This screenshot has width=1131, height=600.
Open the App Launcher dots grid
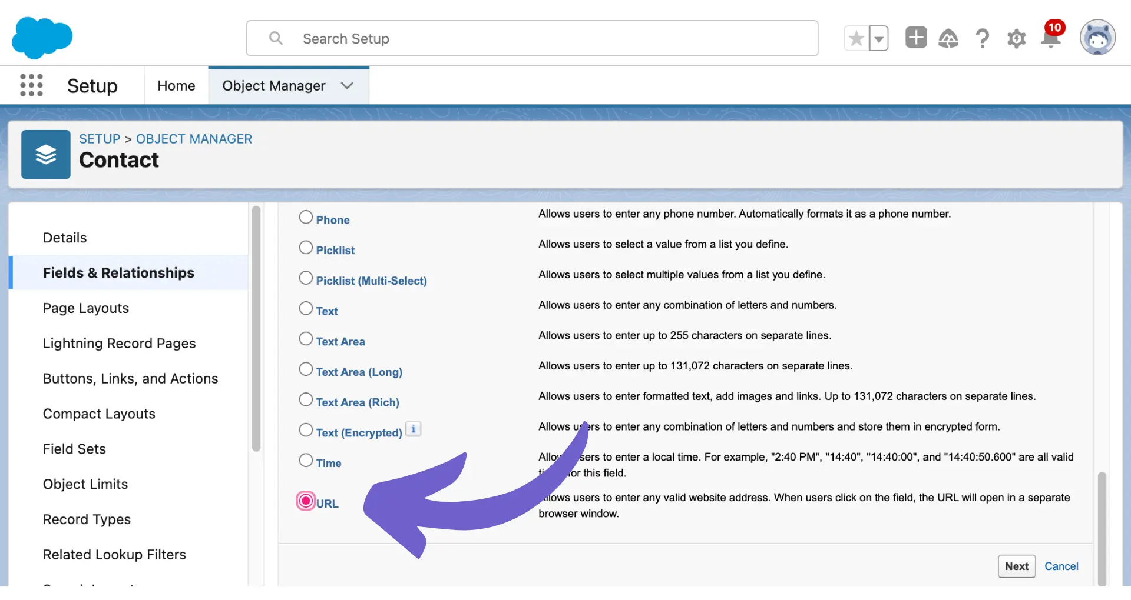pyautogui.click(x=31, y=85)
